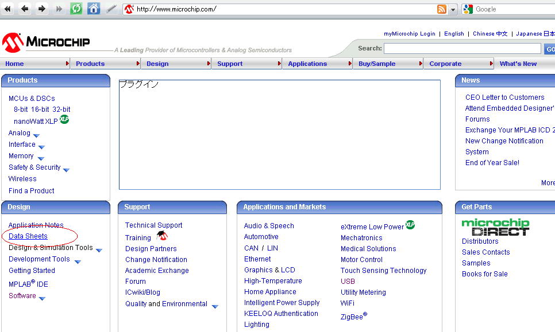This screenshot has width=555, height=332.
Task: Open the microchipDIRECT logo
Action: [495, 227]
